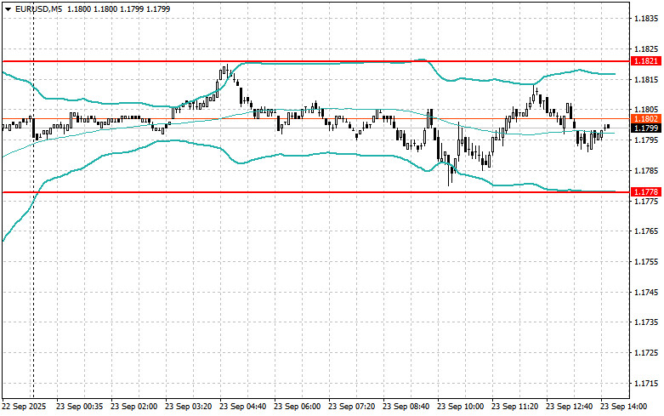
Task: Select the 23 Sep 10:00 time axis label
Action: (460, 407)
